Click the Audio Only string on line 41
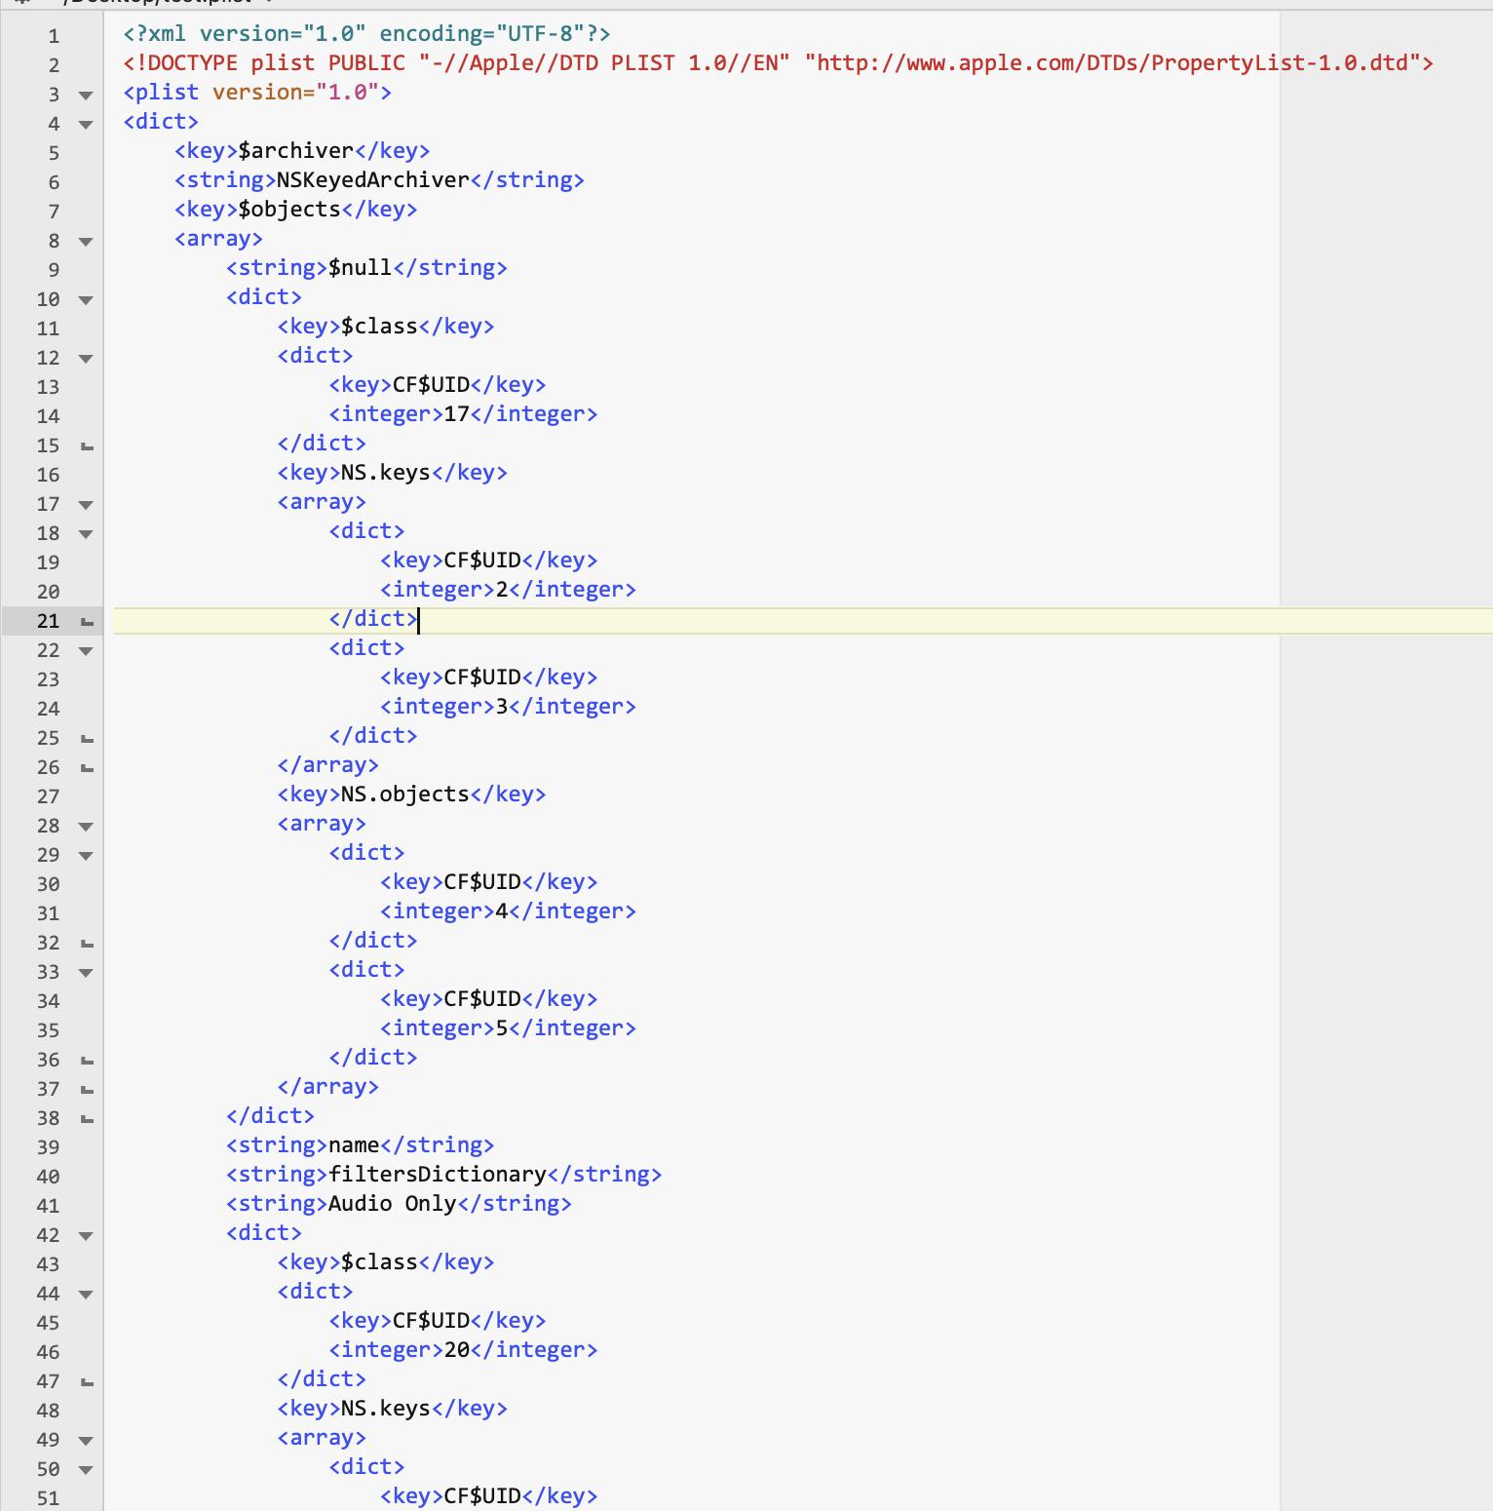The width and height of the screenshot is (1493, 1511). (x=390, y=1203)
